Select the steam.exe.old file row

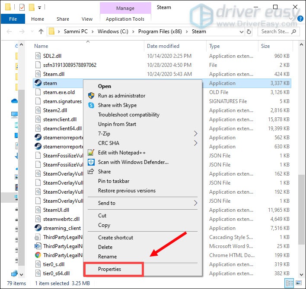point(162,92)
